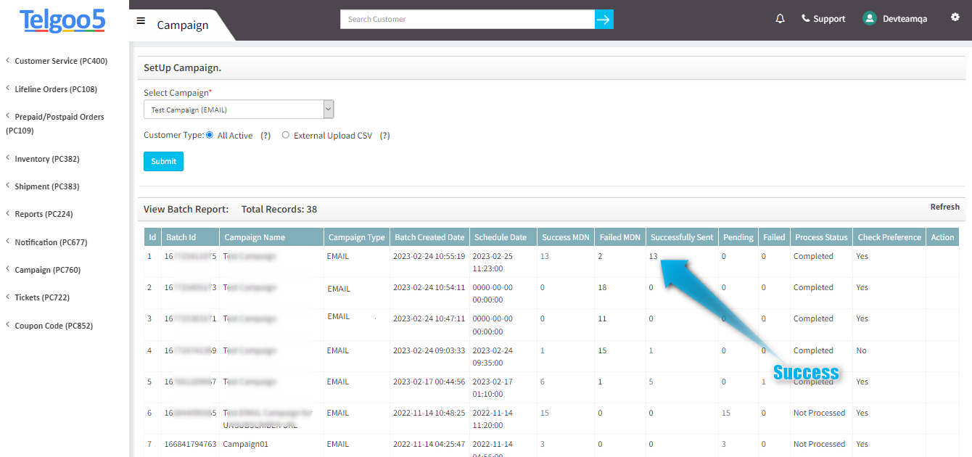Click inside the Search Customer field
The image size is (972, 457).
[464, 19]
